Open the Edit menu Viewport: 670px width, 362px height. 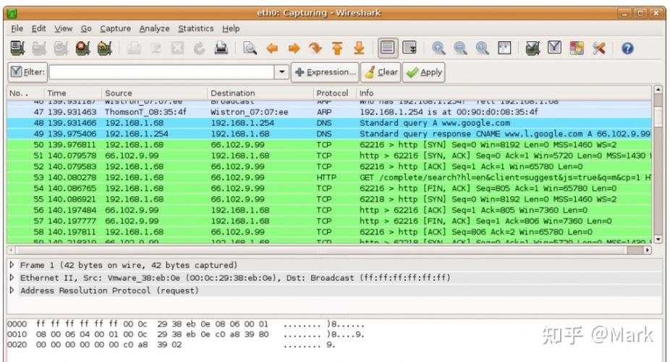38,29
